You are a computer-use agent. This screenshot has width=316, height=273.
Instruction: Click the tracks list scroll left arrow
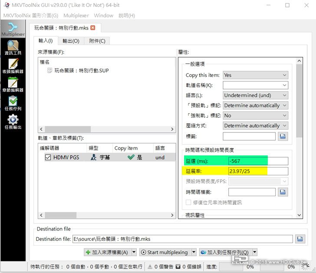(41, 215)
